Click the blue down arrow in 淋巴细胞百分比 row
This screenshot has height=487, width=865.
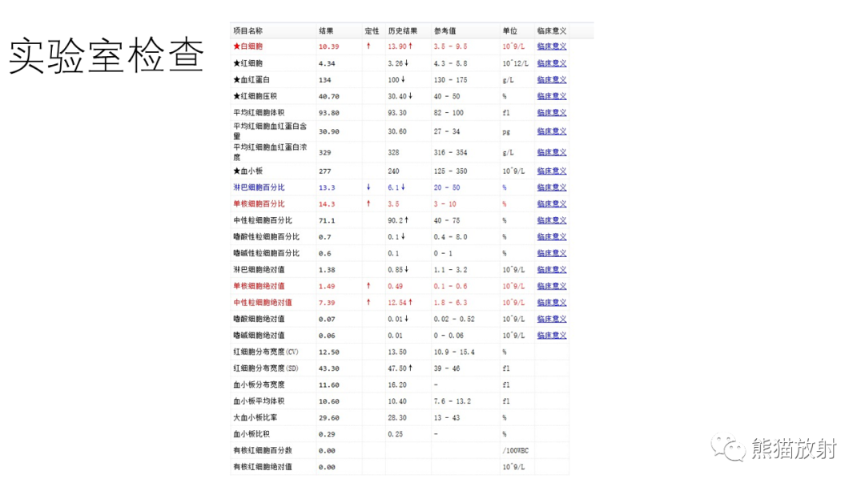point(368,187)
